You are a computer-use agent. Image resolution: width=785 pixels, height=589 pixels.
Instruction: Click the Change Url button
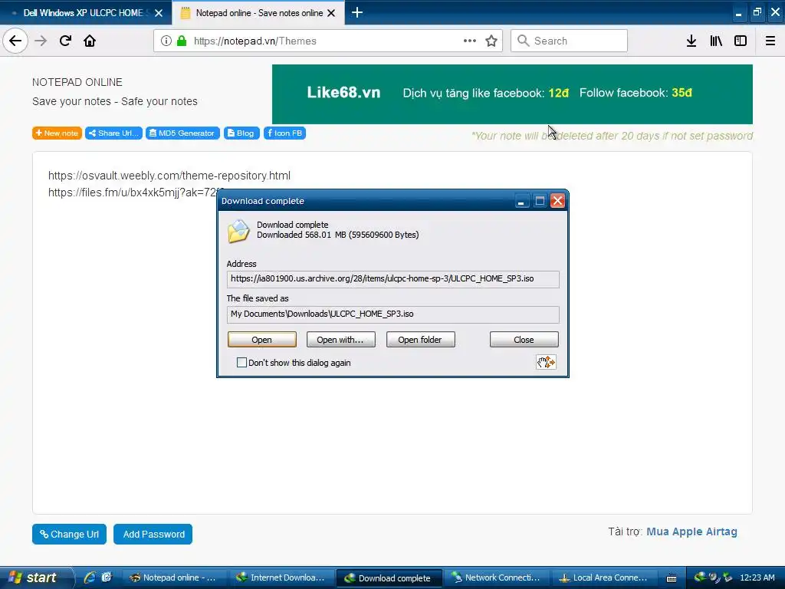[69, 534]
